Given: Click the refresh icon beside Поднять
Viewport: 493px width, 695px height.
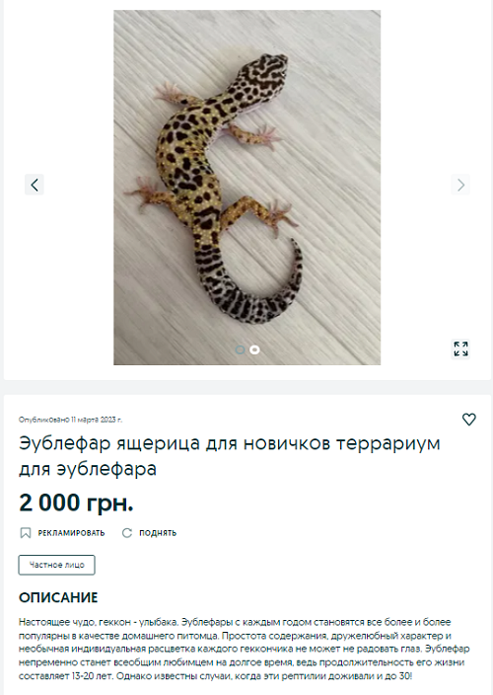Looking at the screenshot, I should pos(127,533).
